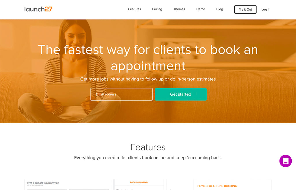This screenshot has height=190, width=296.
Task: Click the hero headline about booking appointments
Action: [148, 58]
